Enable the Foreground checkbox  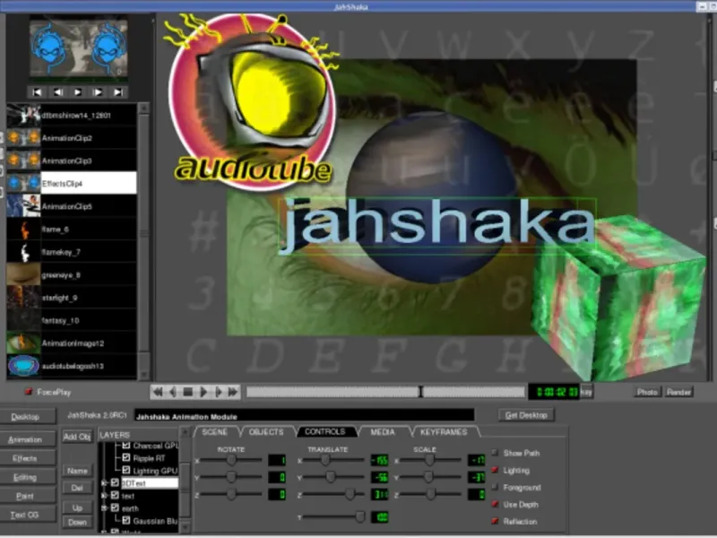coord(495,487)
